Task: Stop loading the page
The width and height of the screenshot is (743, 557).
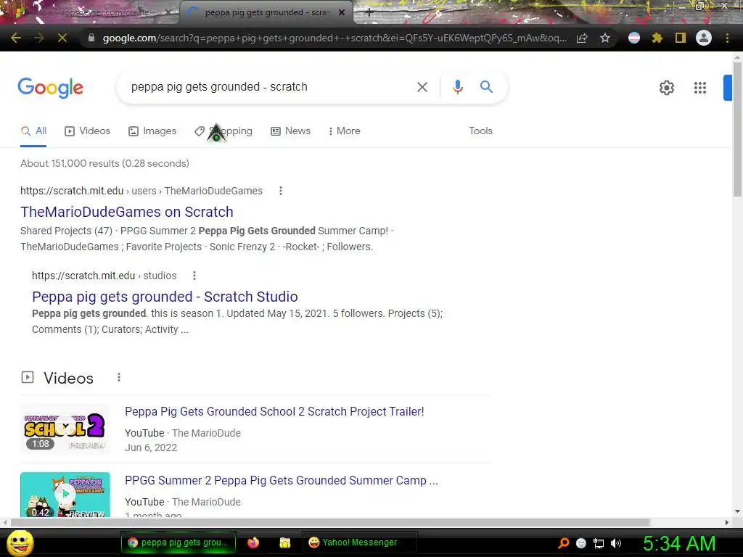Action: pyautogui.click(x=62, y=38)
